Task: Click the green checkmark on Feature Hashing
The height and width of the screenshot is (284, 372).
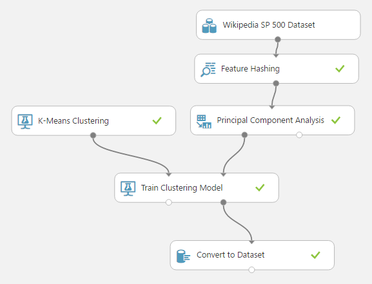Action: pyautogui.click(x=340, y=69)
